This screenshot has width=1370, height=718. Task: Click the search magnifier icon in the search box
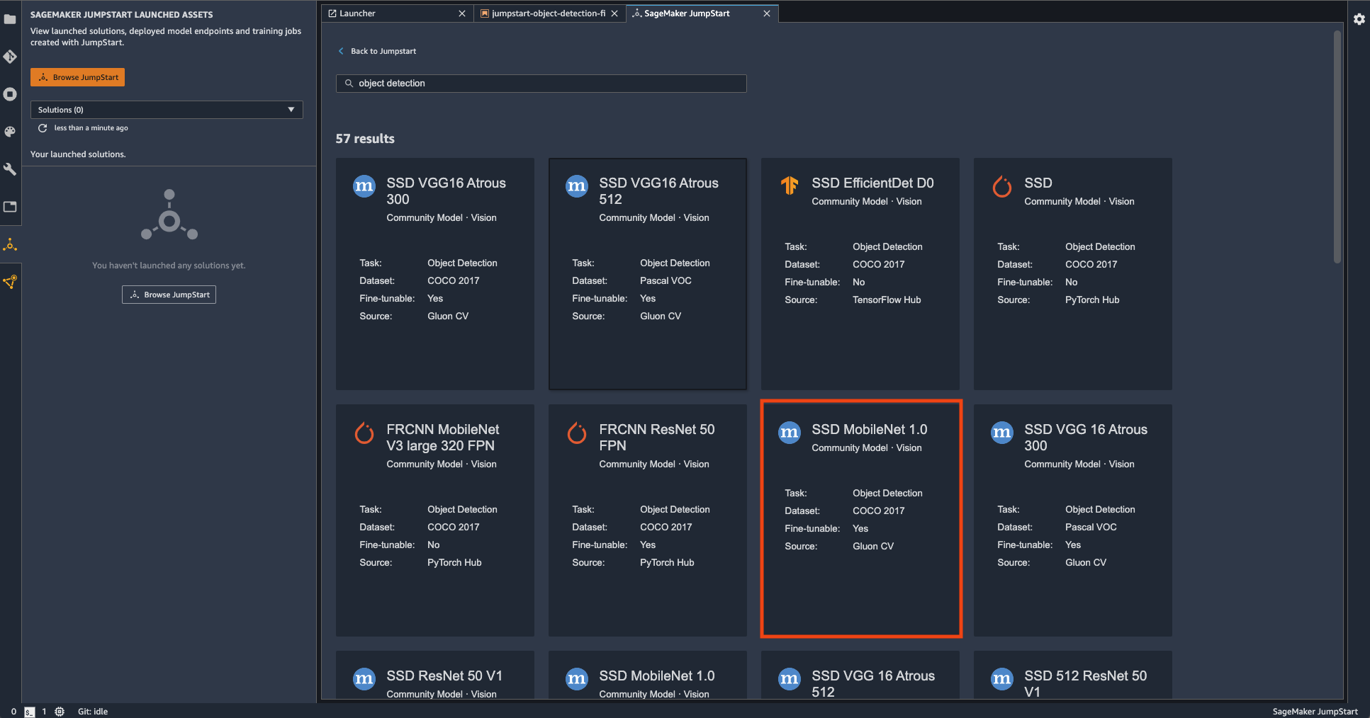pyautogui.click(x=349, y=84)
